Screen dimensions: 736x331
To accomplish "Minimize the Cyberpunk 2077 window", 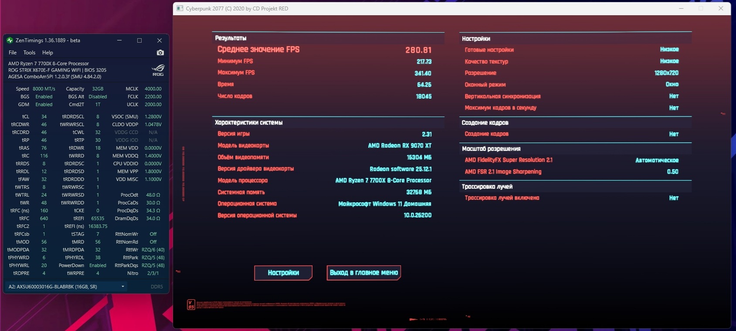I will 681,8.
